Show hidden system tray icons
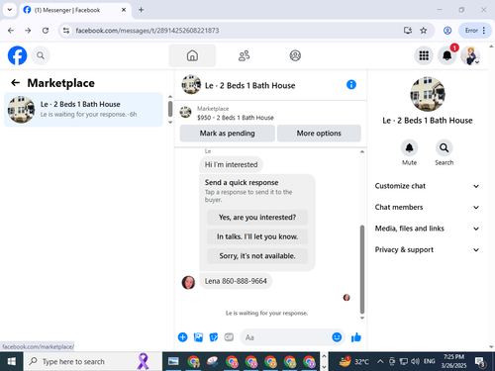The image size is (495, 371). click(x=380, y=361)
